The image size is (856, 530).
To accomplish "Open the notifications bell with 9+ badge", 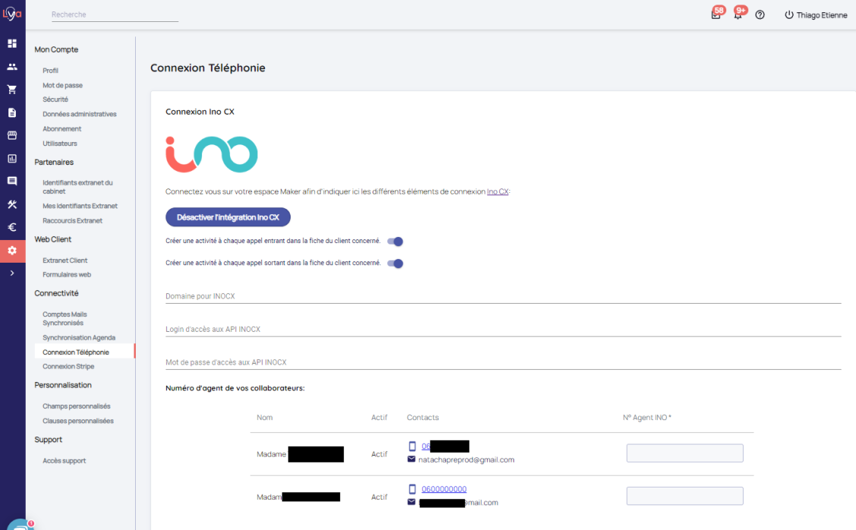I will click(x=738, y=15).
